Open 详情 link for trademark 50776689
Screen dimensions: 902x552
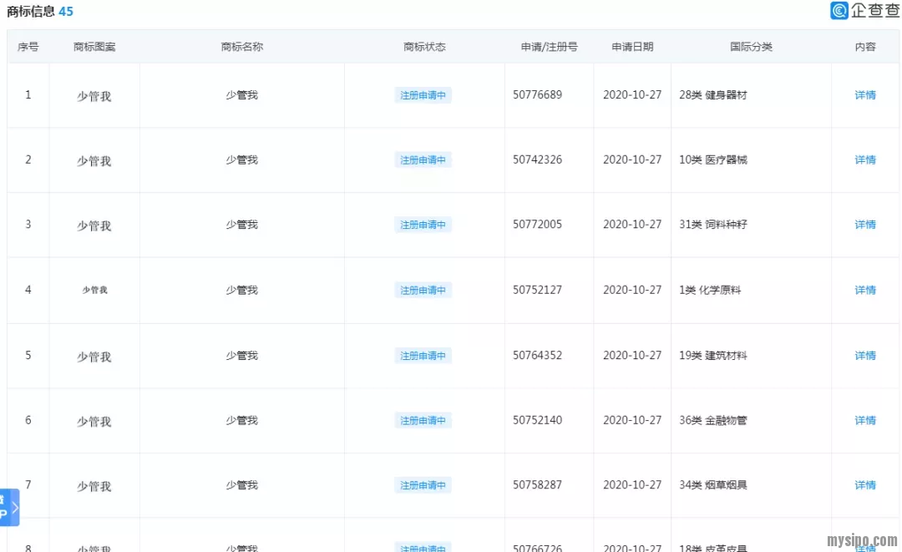865,95
